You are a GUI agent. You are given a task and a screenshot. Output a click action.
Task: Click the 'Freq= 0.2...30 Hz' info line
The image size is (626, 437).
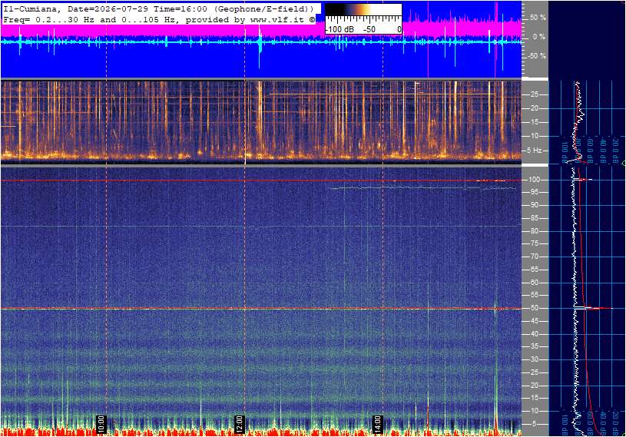pyautogui.click(x=159, y=19)
